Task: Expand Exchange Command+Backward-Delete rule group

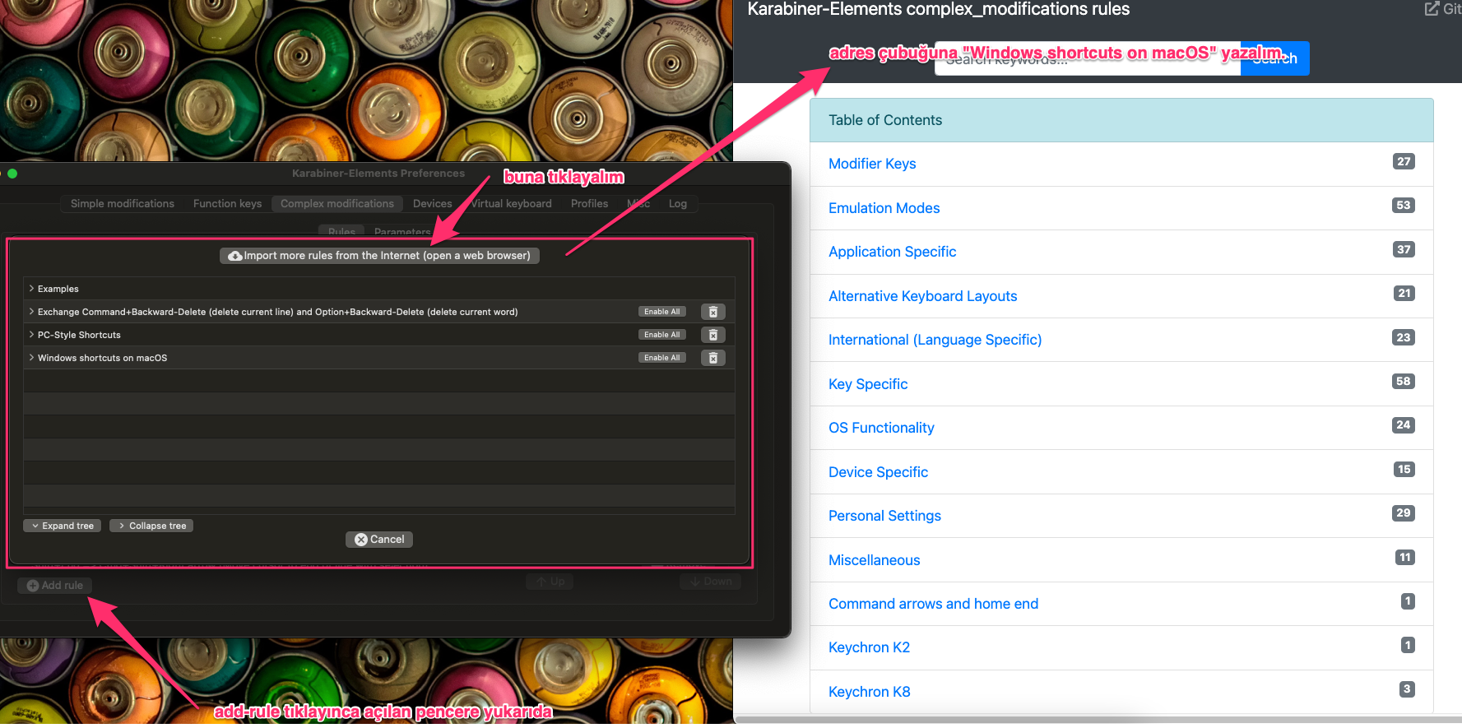Action: (x=31, y=312)
